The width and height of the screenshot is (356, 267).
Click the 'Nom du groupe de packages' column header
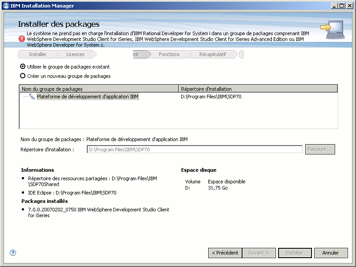coord(99,89)
